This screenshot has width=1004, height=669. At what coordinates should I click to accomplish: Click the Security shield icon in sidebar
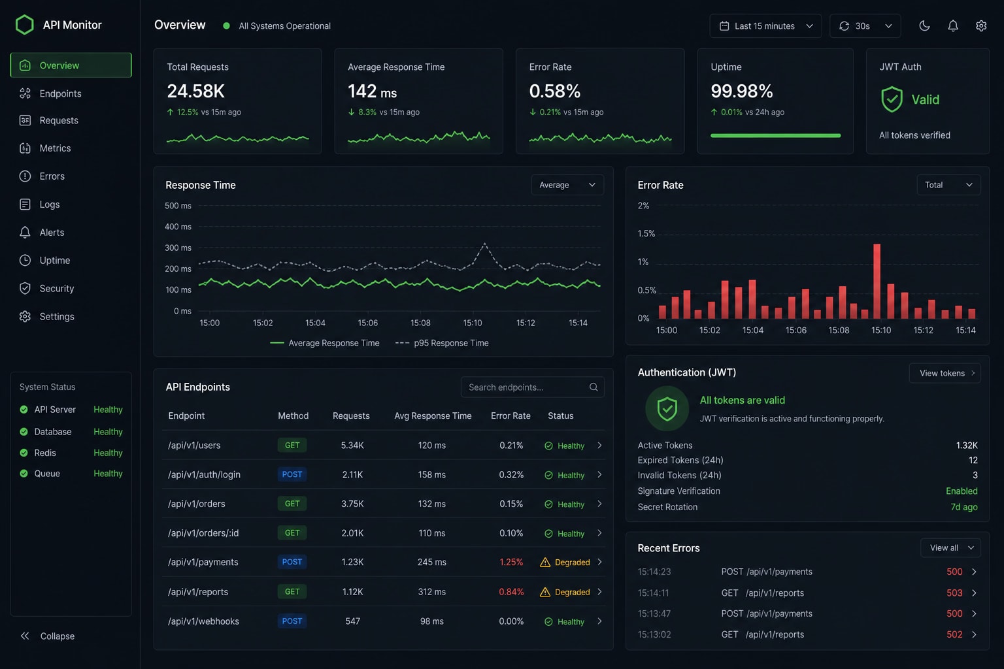pos(25,288)
